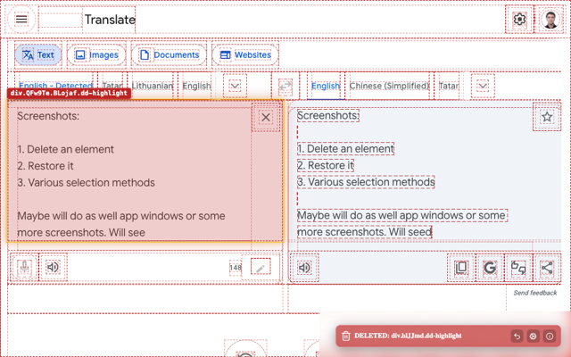
Task: Clear the source text with X
Action: [x=266, y=117]
